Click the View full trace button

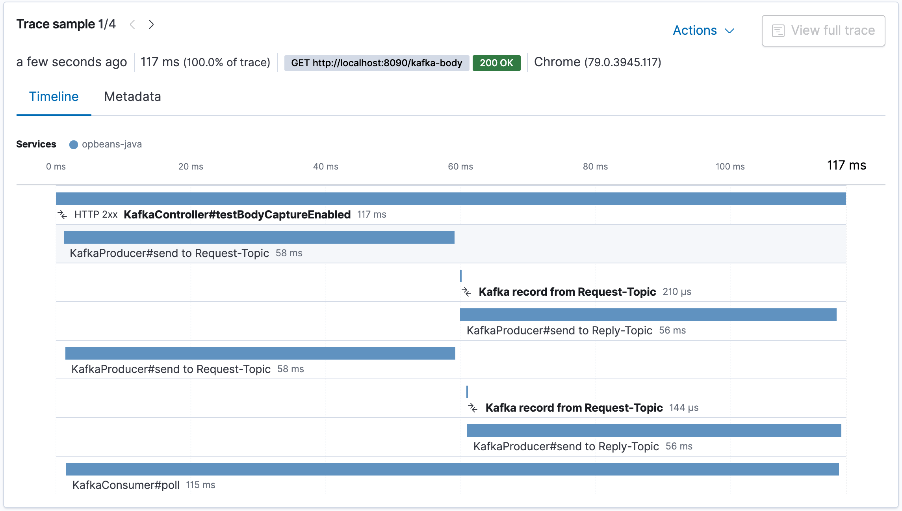[x=823, y=30]
